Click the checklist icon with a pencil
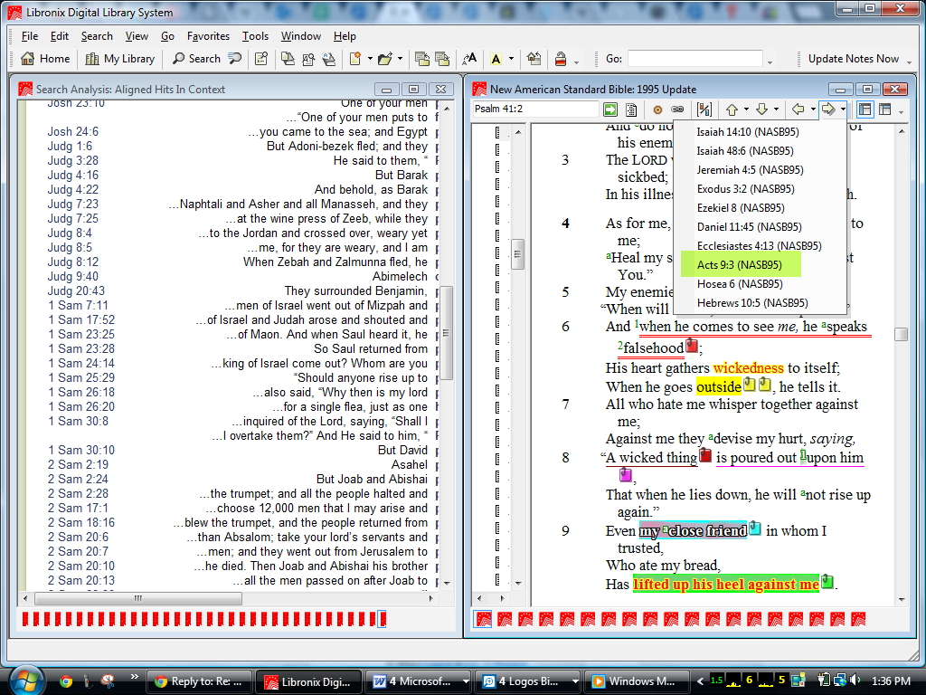 tap(261, 59)
